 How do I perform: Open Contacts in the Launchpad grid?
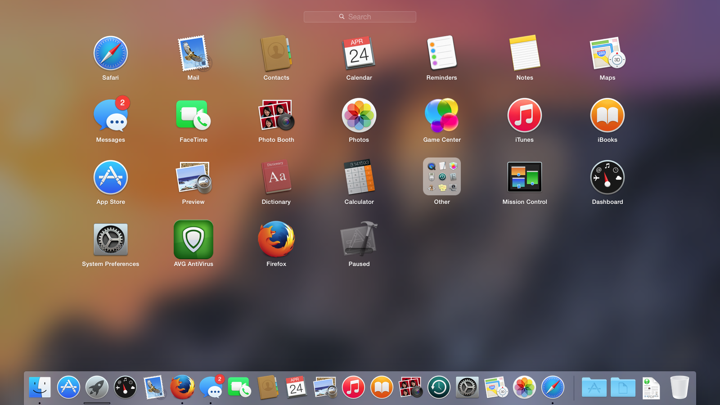pyautogui.click(x=276, y=53)
